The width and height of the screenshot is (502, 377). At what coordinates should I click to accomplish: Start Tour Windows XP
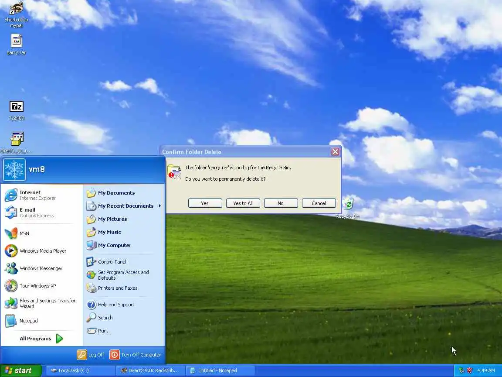pyautogui.click(x=42, y=286)
